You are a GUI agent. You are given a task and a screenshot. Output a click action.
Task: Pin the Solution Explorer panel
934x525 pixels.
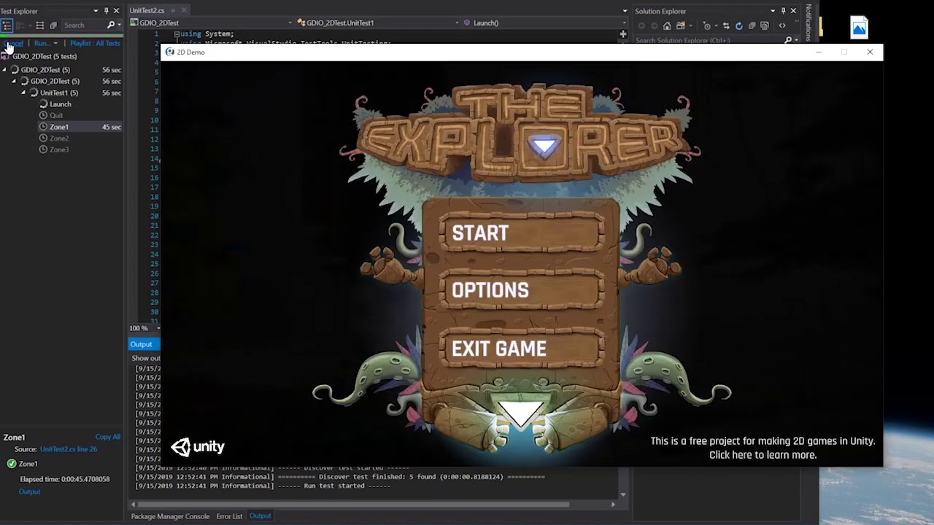tap(784, 11)
